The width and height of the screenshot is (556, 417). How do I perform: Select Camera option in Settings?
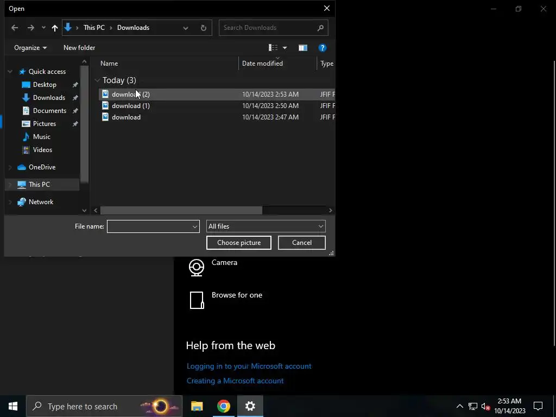213,268
